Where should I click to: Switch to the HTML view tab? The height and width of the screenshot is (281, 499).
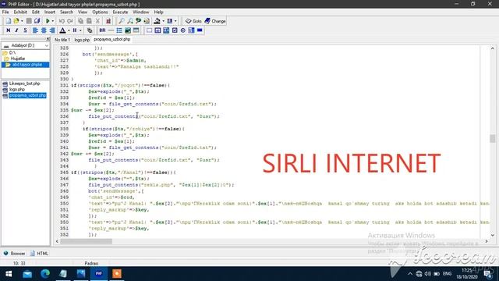coord(39,254)
